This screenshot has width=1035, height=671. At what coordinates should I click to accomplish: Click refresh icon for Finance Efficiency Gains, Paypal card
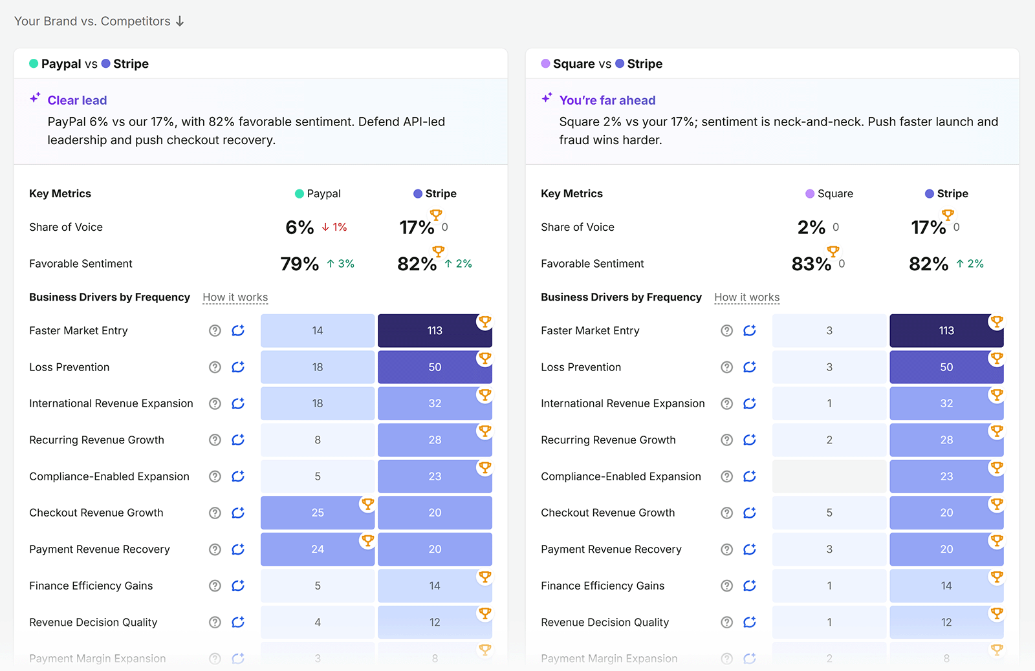(238, 586)
